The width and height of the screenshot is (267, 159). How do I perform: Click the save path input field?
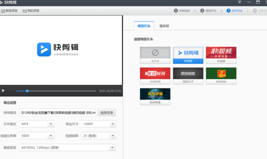pos(58,113)
